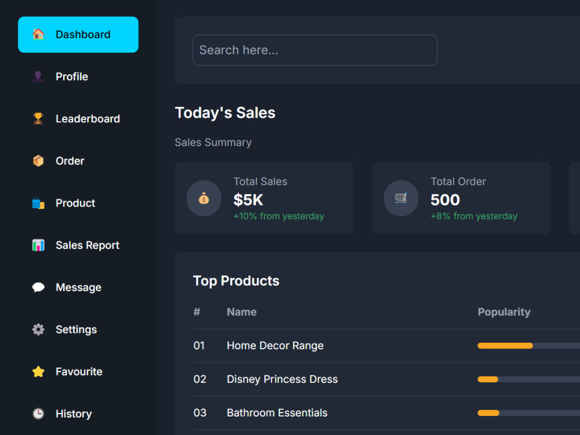
Task: Select the Bathroom Essentials product name
Action: click(x=277, y=413)
